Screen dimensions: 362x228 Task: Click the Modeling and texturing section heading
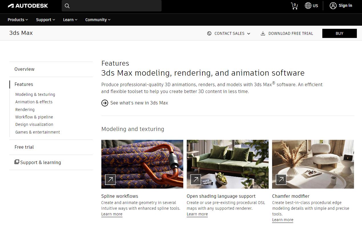click(133, 129)
